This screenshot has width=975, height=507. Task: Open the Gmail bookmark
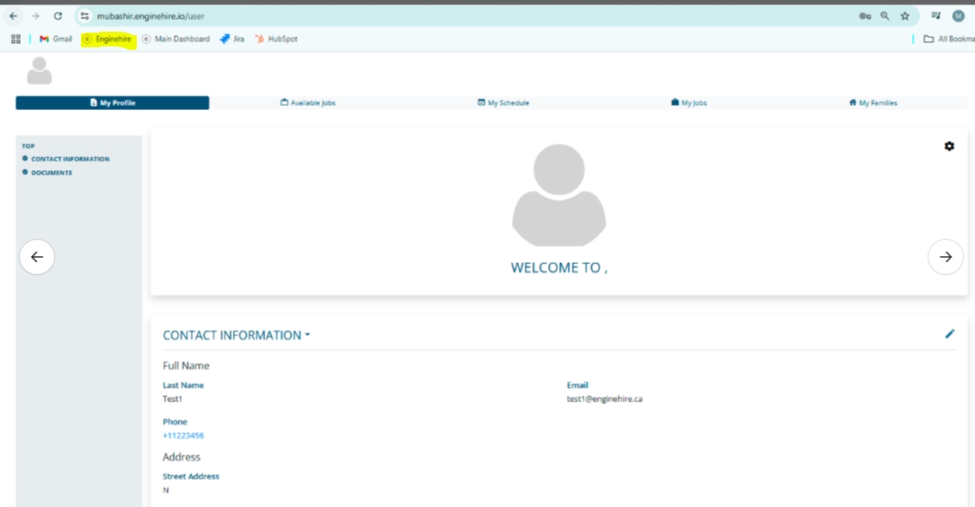[56, 39]
